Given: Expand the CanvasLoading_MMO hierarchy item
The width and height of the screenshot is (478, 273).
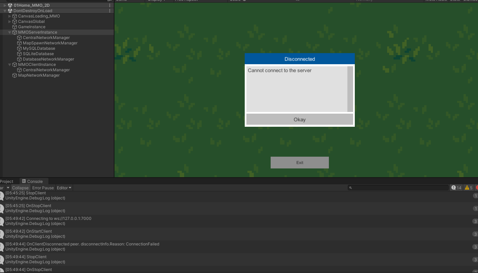Looking at the screenshot, I should (10, 16).
